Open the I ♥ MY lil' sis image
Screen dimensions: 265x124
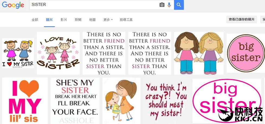click(25, 101)
